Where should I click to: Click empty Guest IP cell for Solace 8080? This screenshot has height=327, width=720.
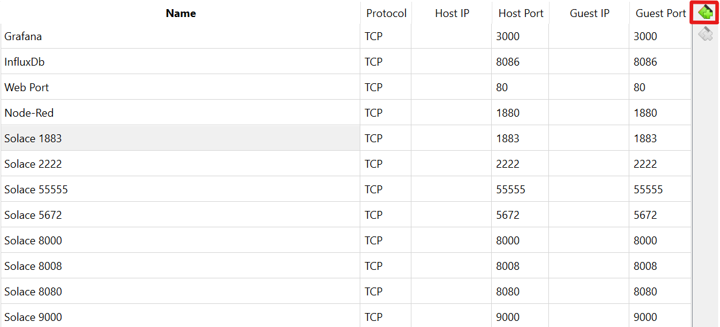pyautogui.click(x=589, y=292)
